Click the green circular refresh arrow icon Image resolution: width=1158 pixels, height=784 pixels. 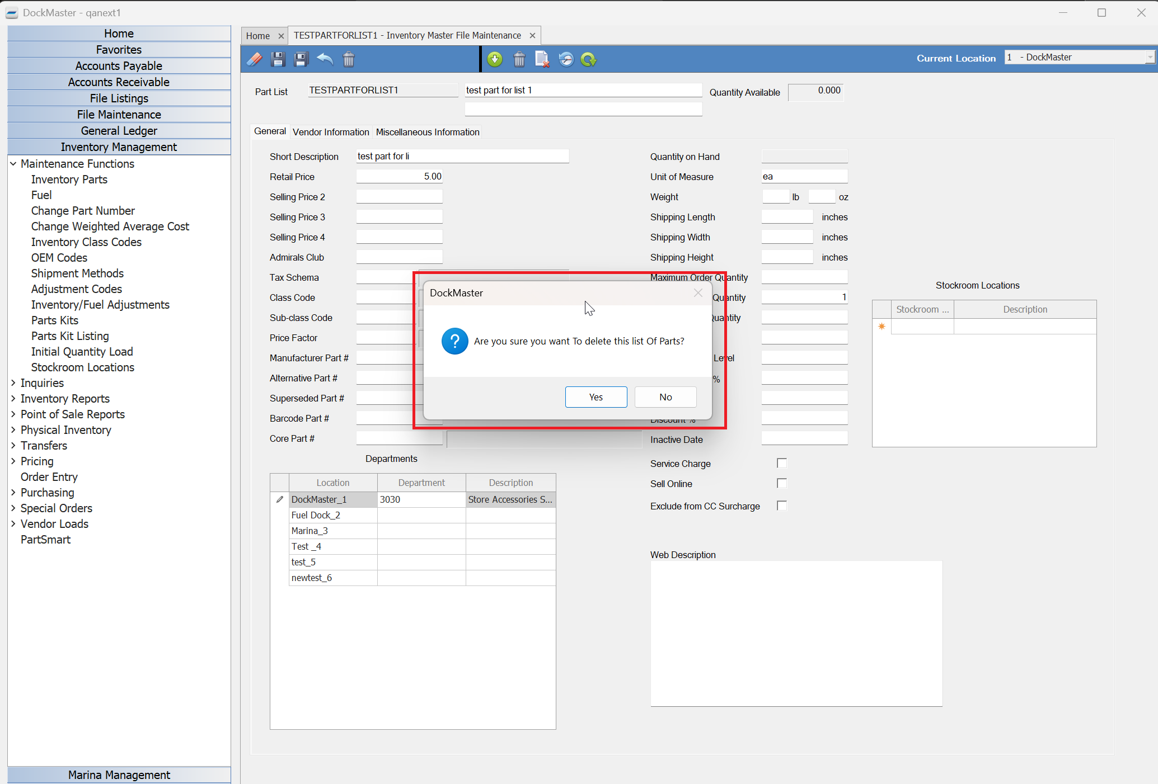point(589,59)
